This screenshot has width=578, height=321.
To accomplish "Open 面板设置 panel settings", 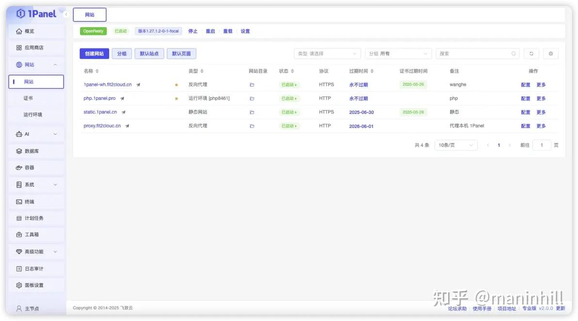I will pyautogui.click(x=36, y=285).
